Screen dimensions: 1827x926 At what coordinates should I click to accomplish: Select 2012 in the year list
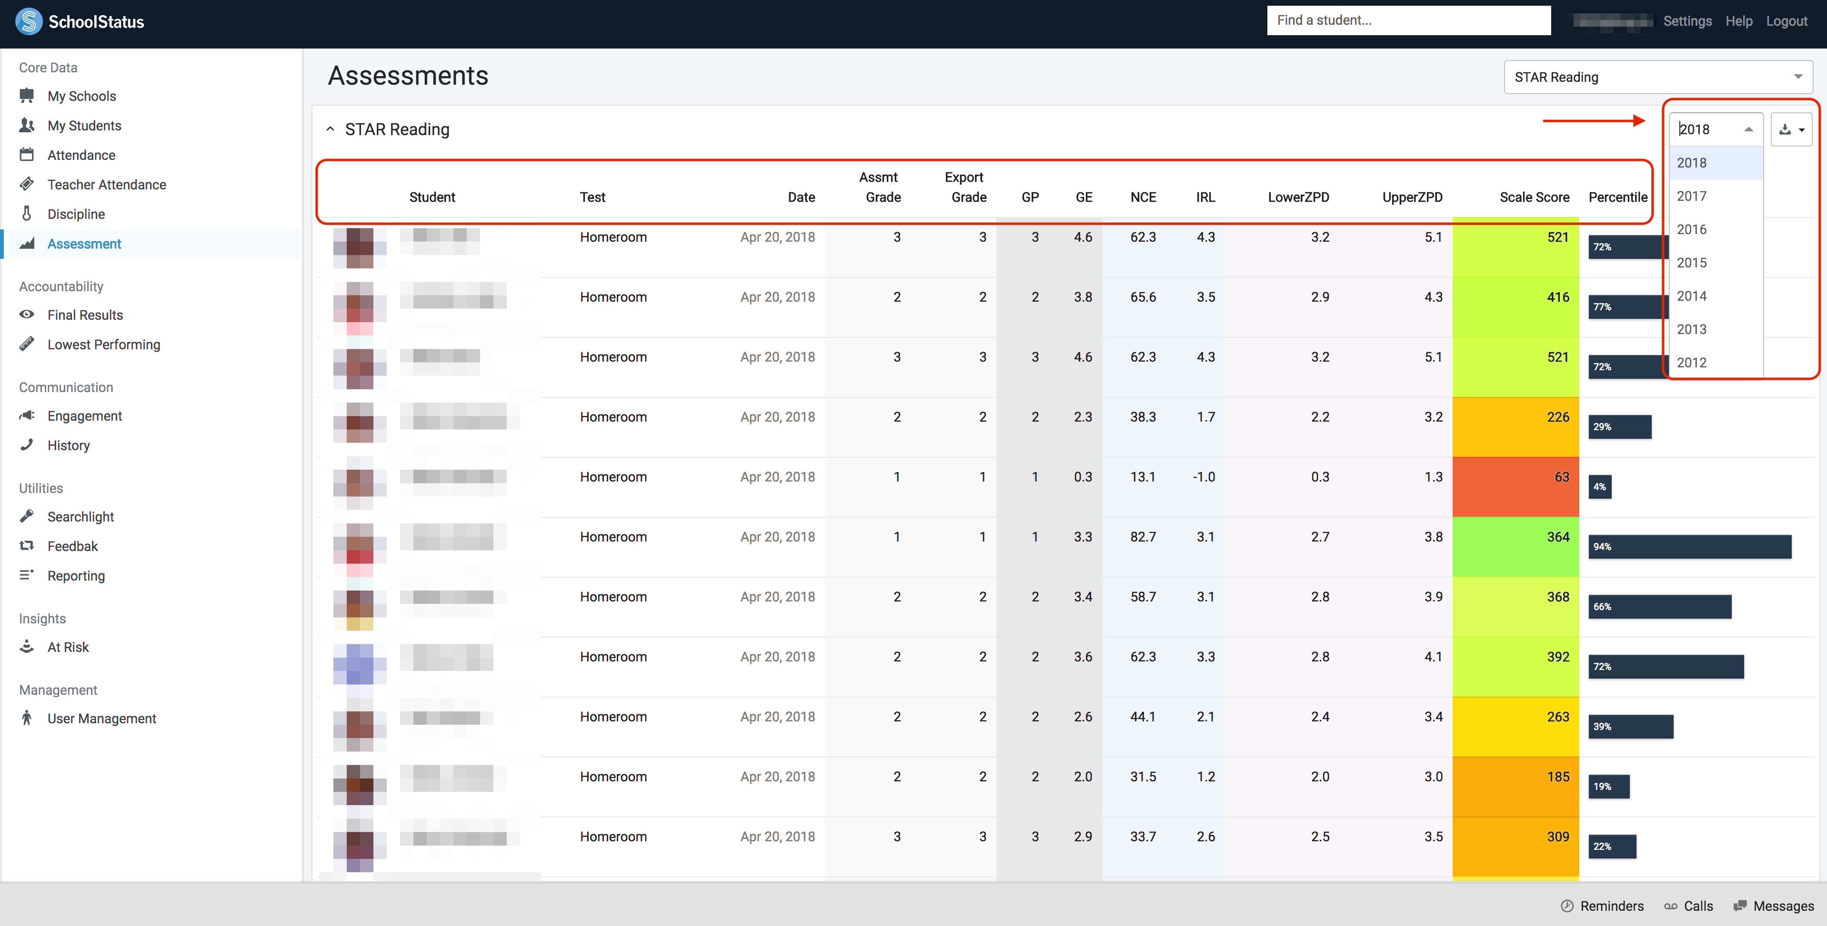(x=1715, y=362)
